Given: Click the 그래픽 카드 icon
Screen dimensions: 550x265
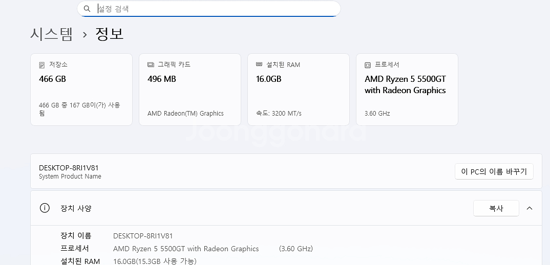Looking at the screenshot, I should tap(151, 64).
